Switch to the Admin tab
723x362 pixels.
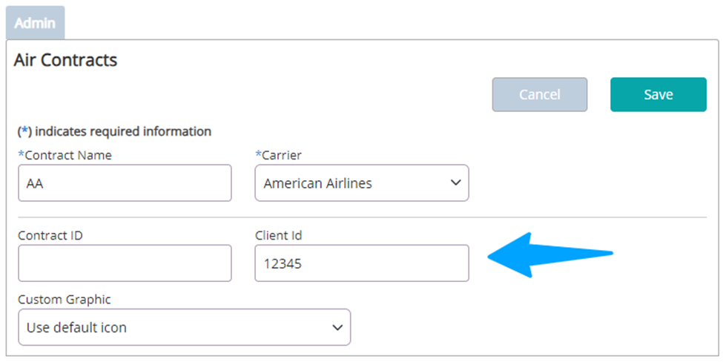(35, 22)
